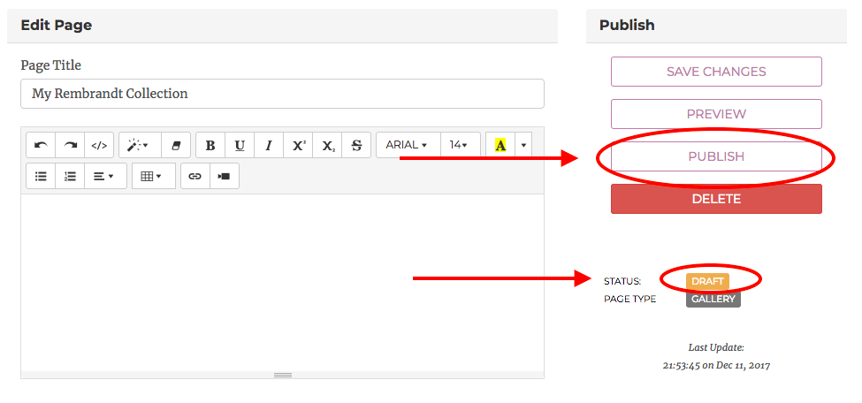Toggle strikethrough formatting
The height and width of the screenshot is (403, 862).
[356, 145]
